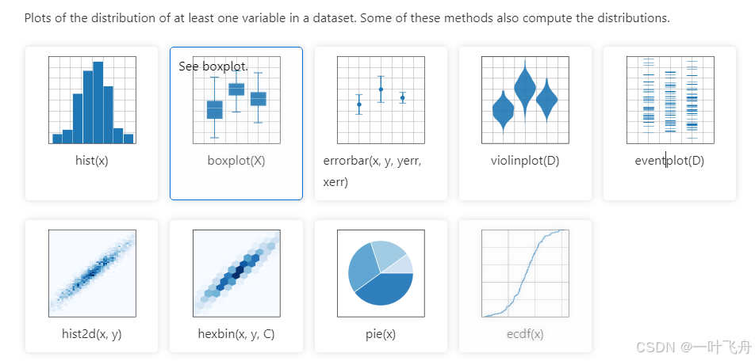Click the violinplot(D) text link
755x361 pixels.
coord(525,161)
